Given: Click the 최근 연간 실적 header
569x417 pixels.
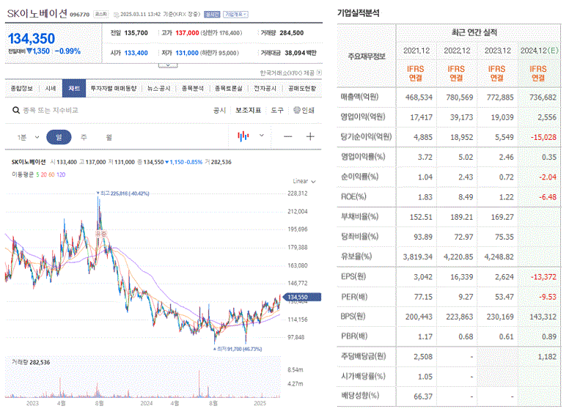Looking at the screenshot, I should 474,32.
